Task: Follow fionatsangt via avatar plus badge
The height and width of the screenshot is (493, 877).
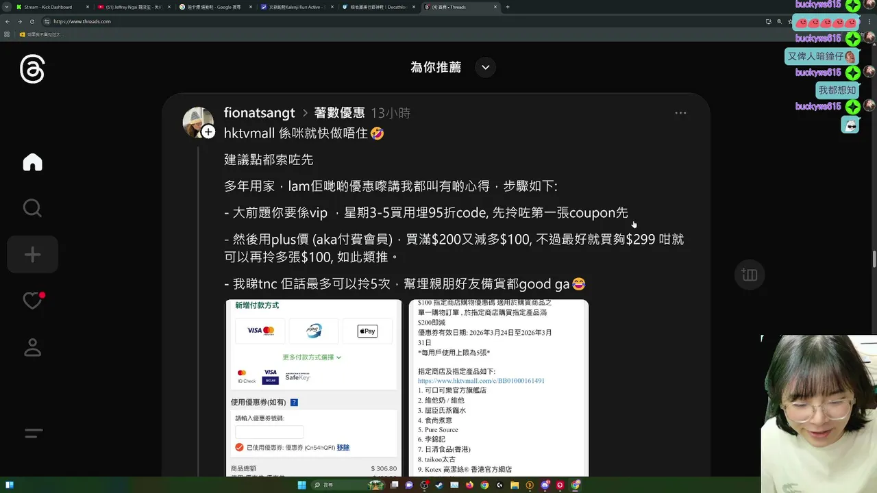Action: coord(208,131)
